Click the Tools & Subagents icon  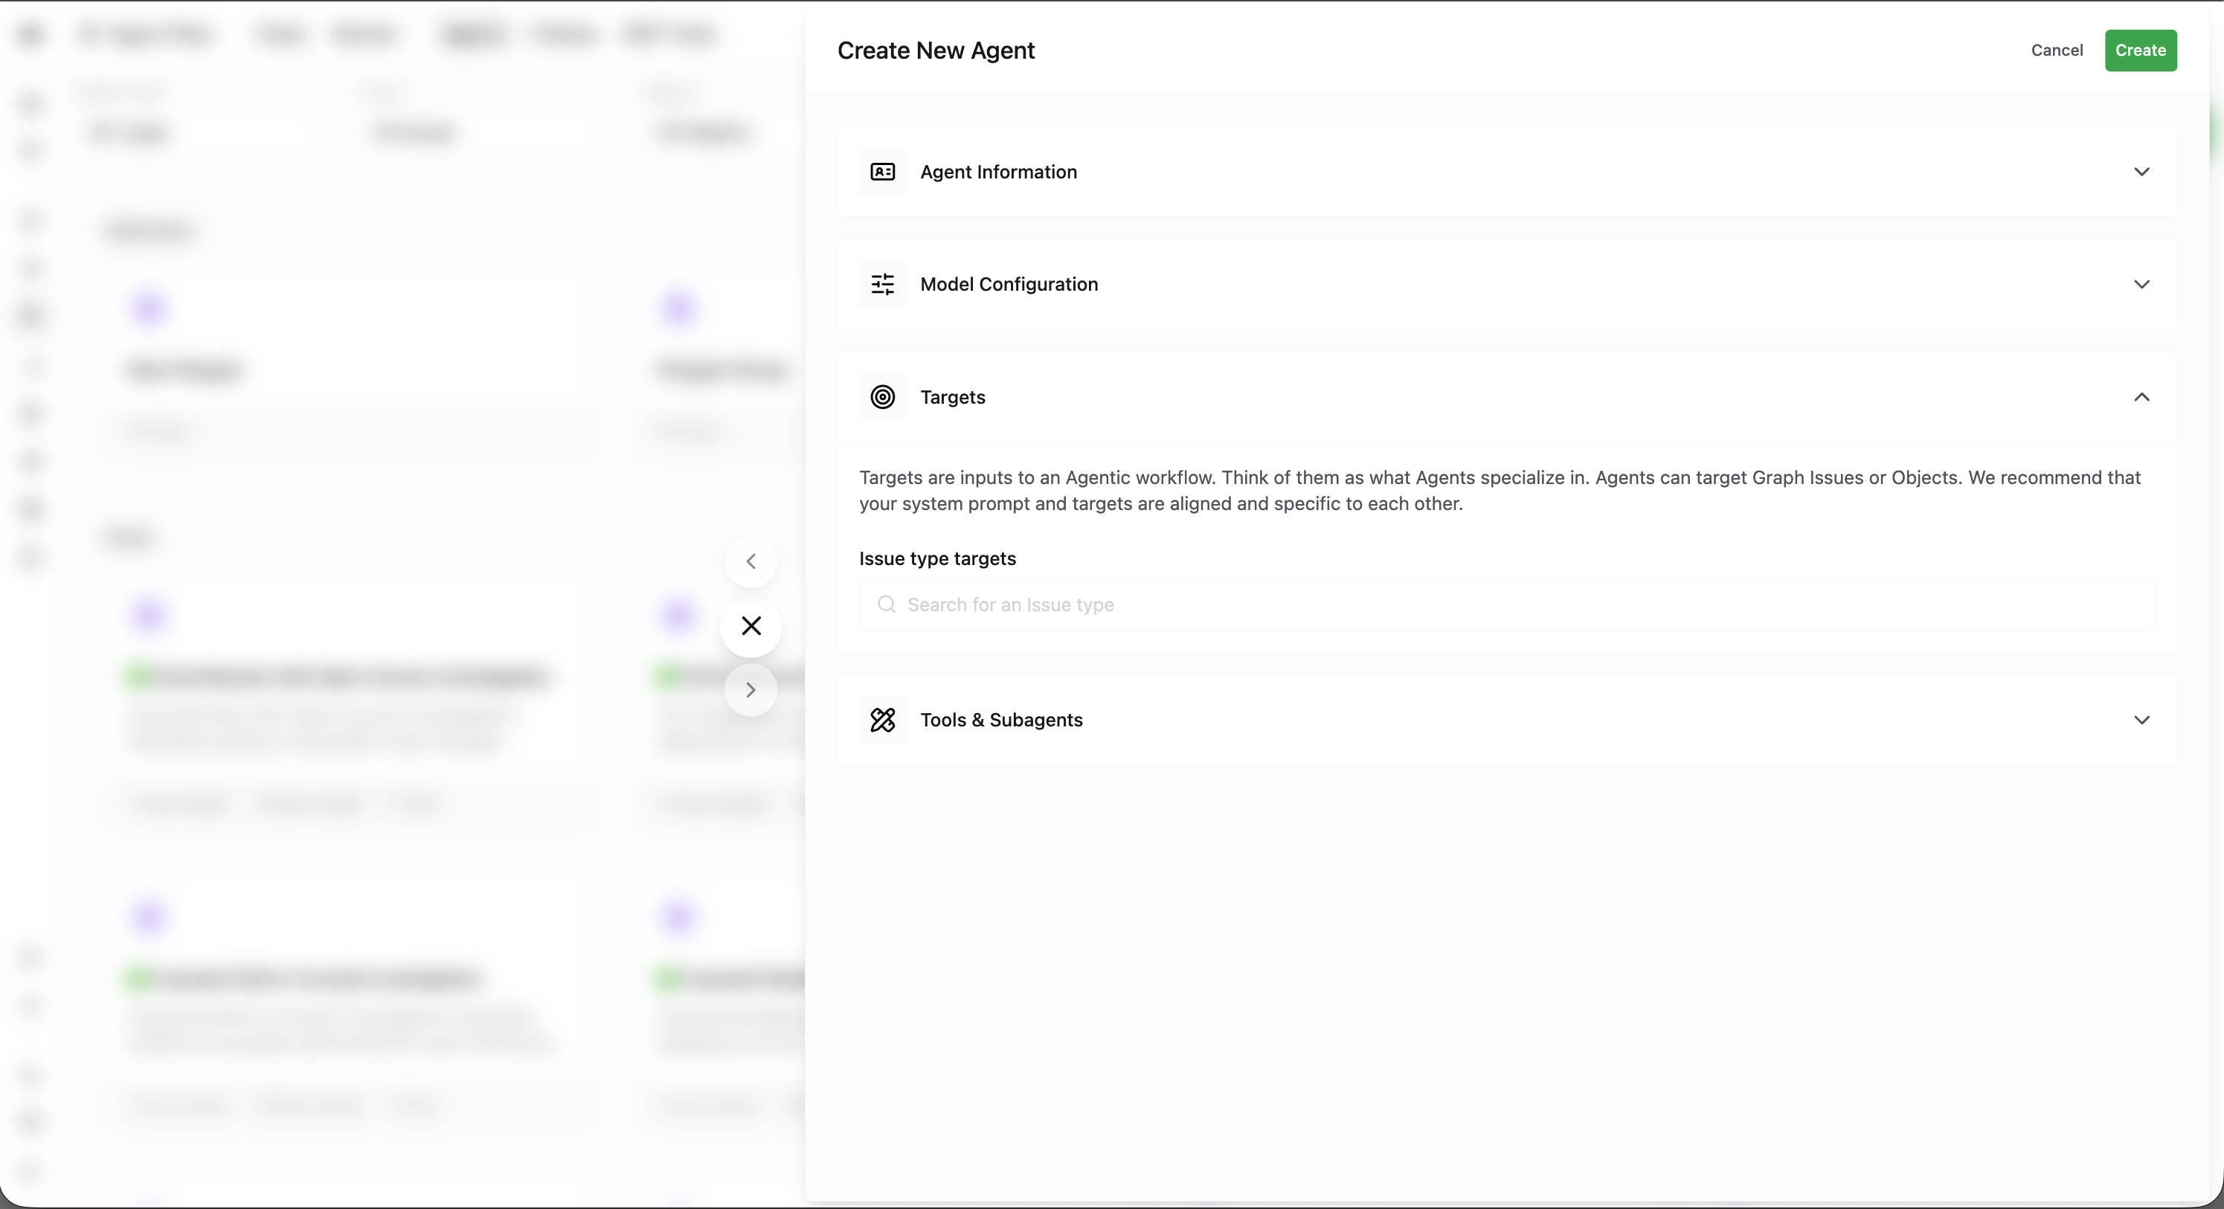[x=882, y=720]
